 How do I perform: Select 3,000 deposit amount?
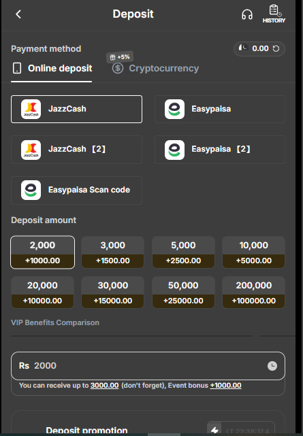112,252
